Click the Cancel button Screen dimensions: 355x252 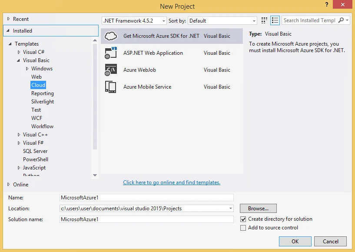point(330,242)
